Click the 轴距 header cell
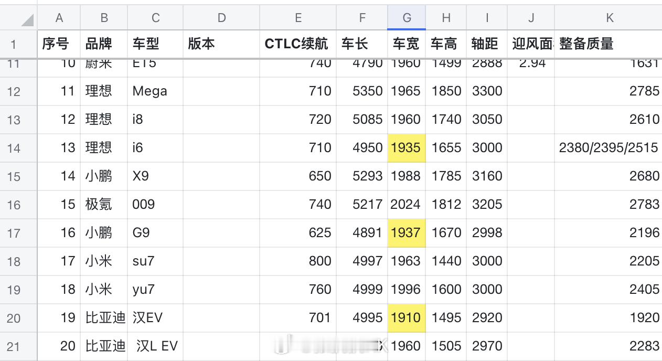This screenshot has height=361, width=662. point(487,44)
